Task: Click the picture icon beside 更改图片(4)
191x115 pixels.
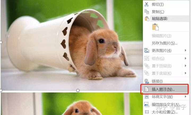Action: click(x=147, y=50)
